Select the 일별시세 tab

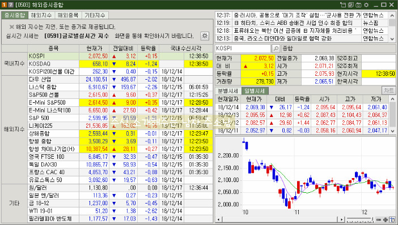255,90
